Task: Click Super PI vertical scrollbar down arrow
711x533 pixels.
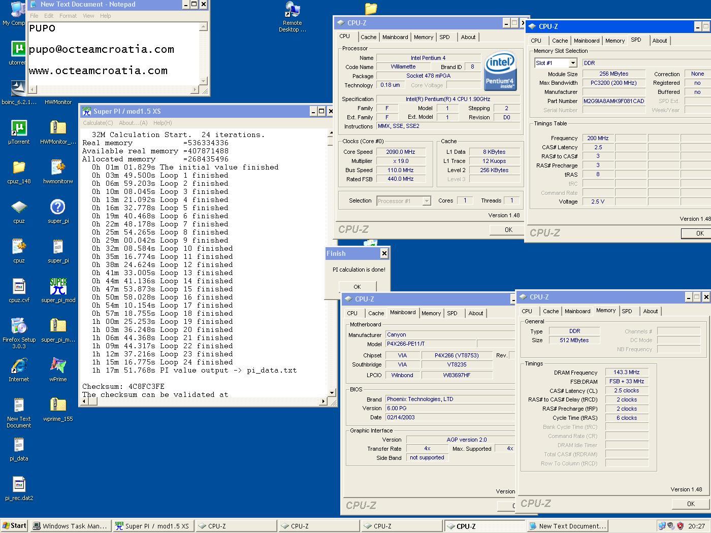Action: pos(332,392)
